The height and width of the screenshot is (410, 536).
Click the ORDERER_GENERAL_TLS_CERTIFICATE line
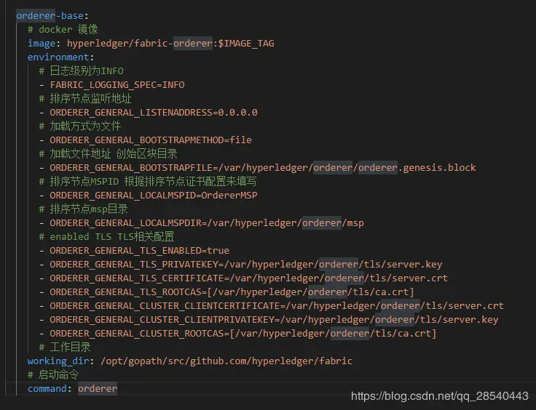[x=243, y=278]
